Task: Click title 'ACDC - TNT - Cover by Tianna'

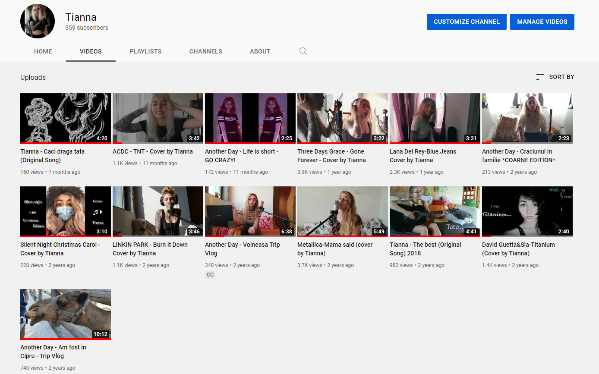Action: (153, 151)
